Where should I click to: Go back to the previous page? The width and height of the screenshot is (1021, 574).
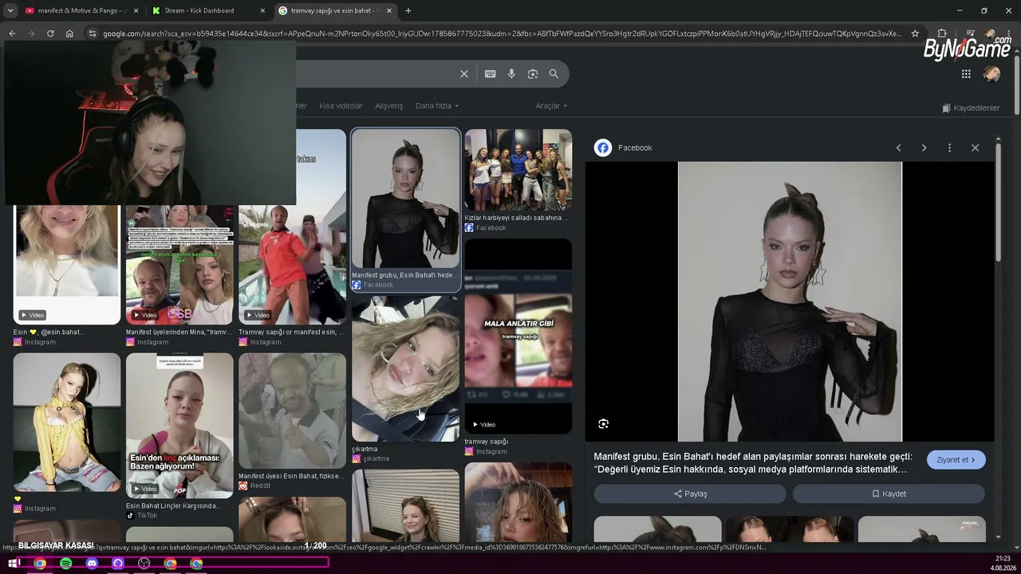click(x=12, y=33)
